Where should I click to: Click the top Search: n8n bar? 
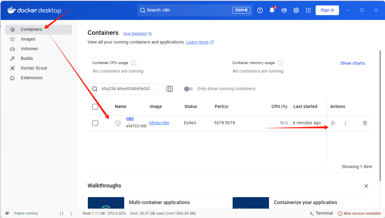195,10
